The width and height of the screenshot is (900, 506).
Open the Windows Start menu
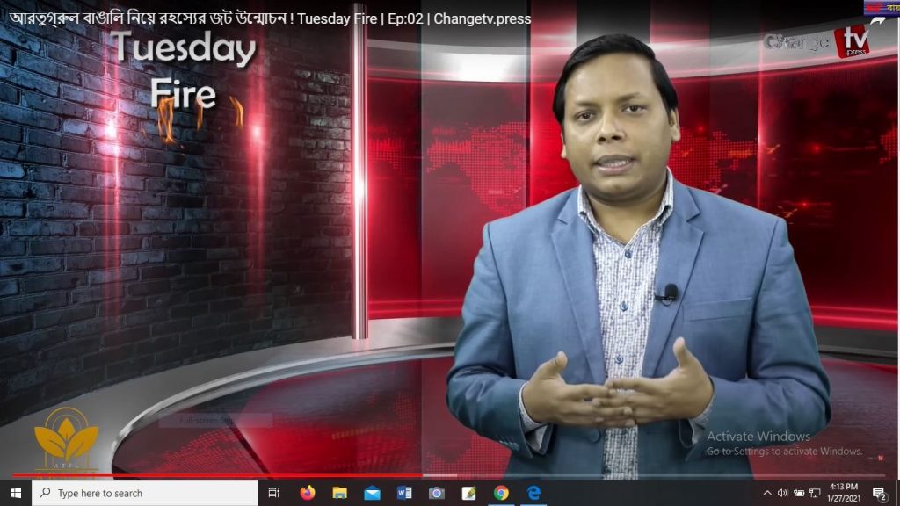16,493
